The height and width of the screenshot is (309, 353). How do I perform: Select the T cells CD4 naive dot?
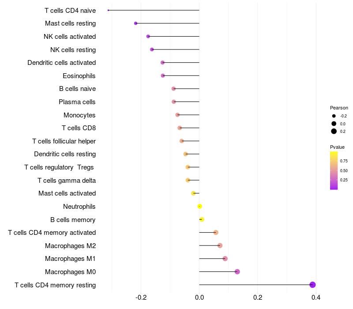(108, 10)
